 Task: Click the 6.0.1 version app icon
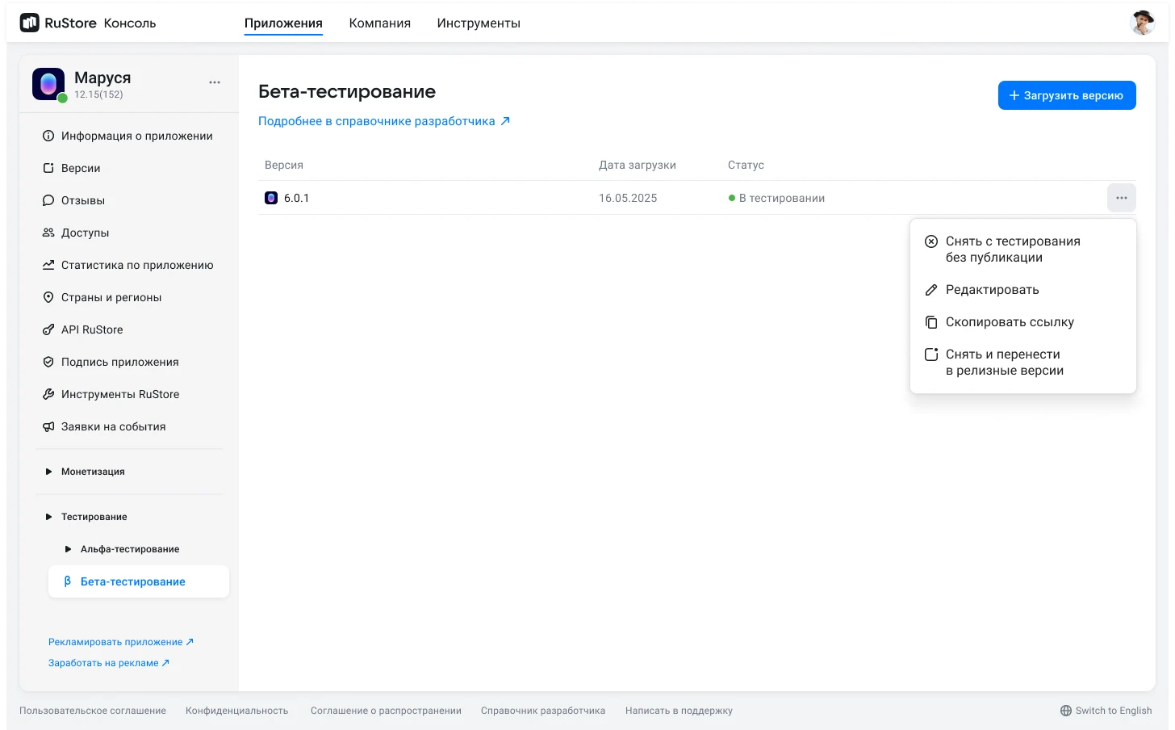point(271,198)
